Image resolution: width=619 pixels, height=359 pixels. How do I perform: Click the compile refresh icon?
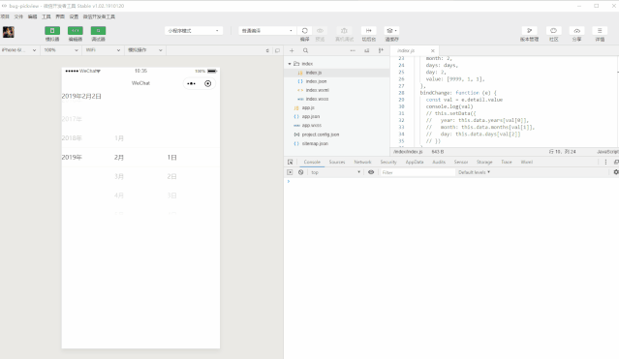pos(305,31)
